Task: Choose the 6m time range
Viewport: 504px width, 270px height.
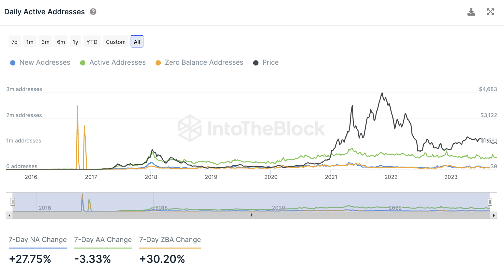Action: (x=61, y=42)
